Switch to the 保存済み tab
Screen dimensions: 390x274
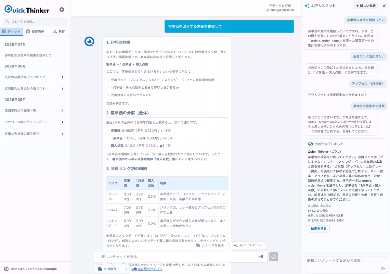[35, 31]
